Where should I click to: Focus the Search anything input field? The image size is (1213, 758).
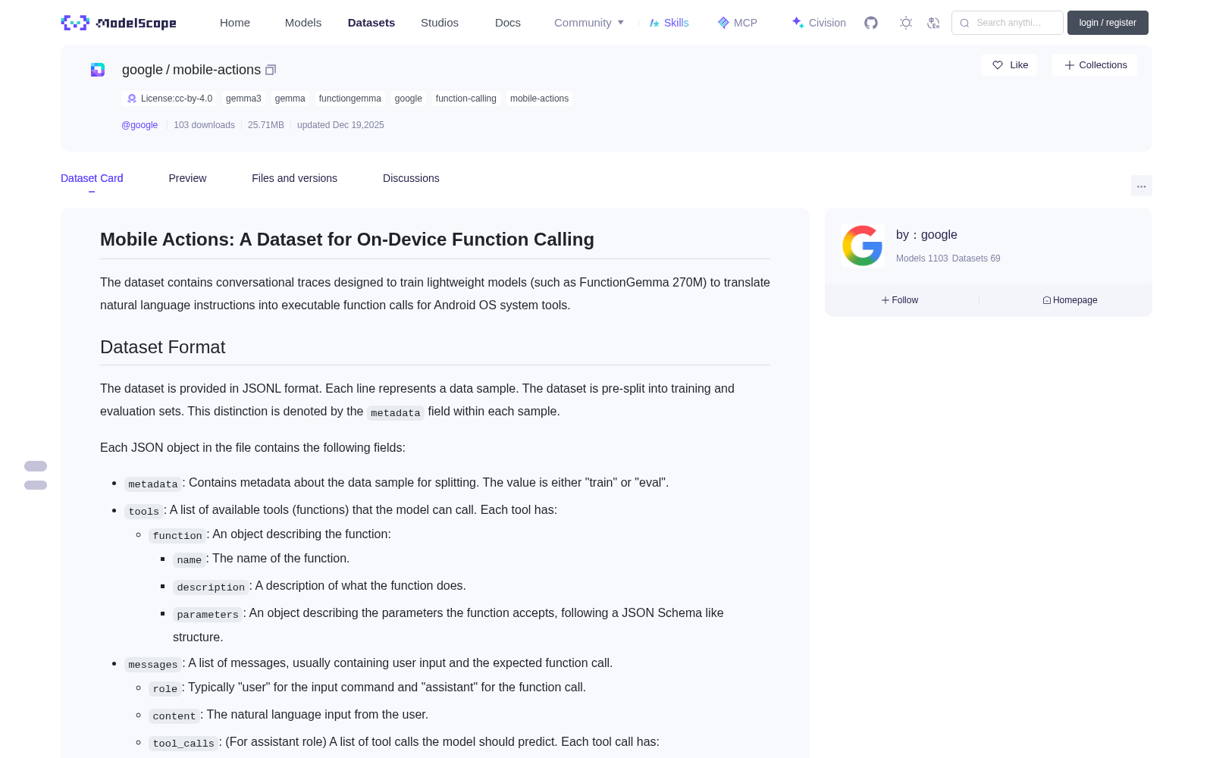coord(1008,23)
